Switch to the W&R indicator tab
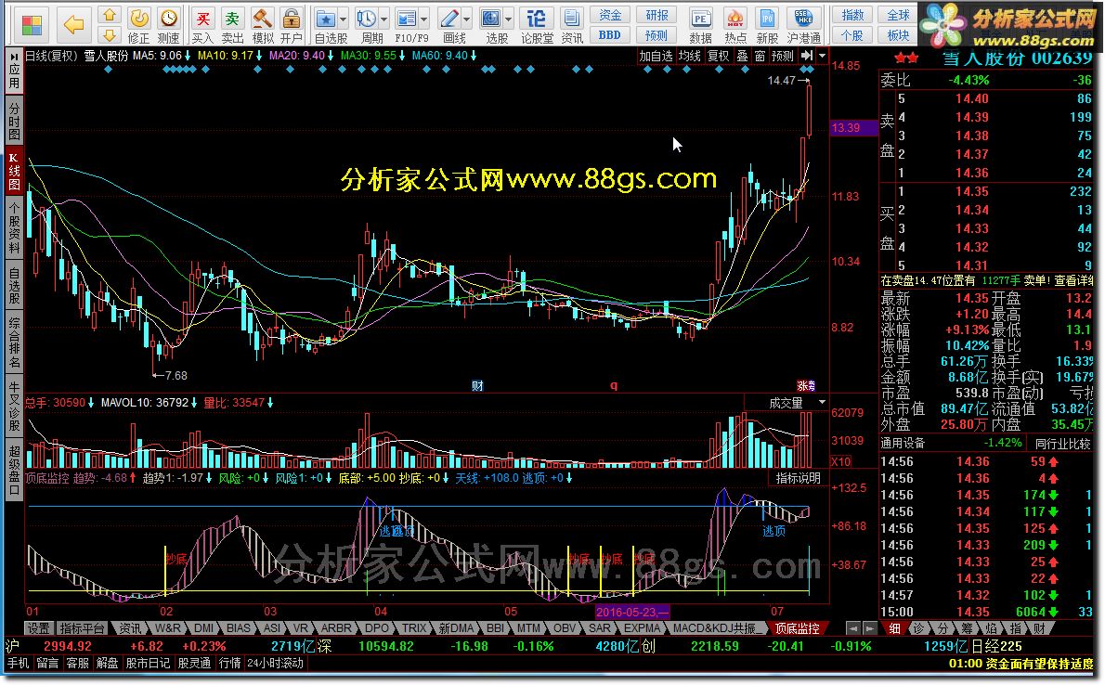1105x685 pixels. 168,627
